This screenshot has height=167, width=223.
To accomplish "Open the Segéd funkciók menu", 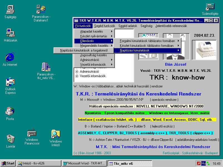I will pyautogui.click(x=105, y=26).
